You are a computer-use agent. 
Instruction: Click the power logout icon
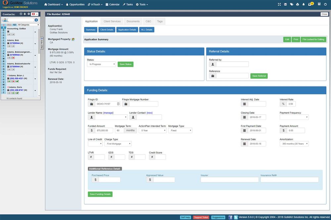click(x=326, y=4)
